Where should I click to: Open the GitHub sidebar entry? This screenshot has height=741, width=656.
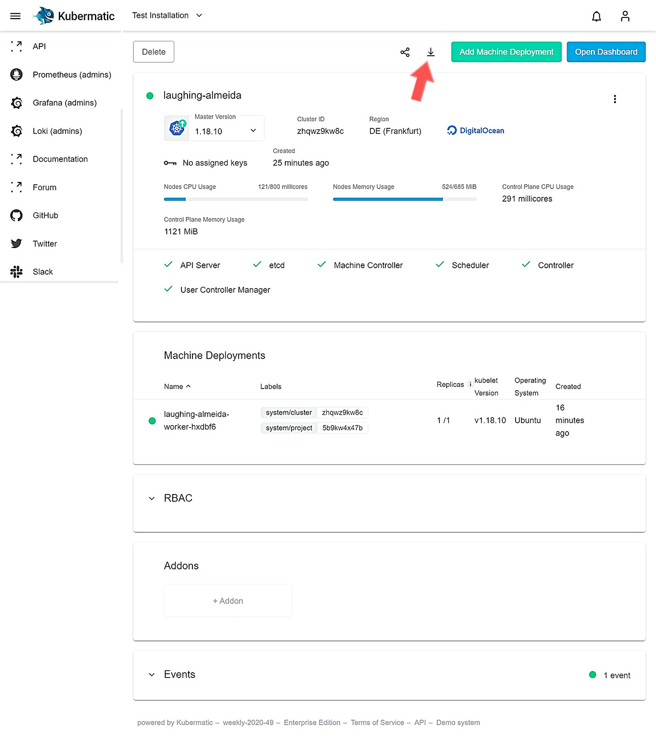pos(44,215)
